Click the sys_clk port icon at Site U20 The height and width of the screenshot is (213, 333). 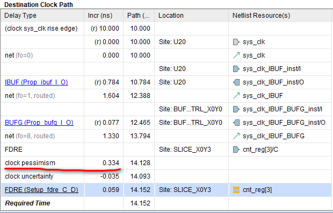point(236,42)
